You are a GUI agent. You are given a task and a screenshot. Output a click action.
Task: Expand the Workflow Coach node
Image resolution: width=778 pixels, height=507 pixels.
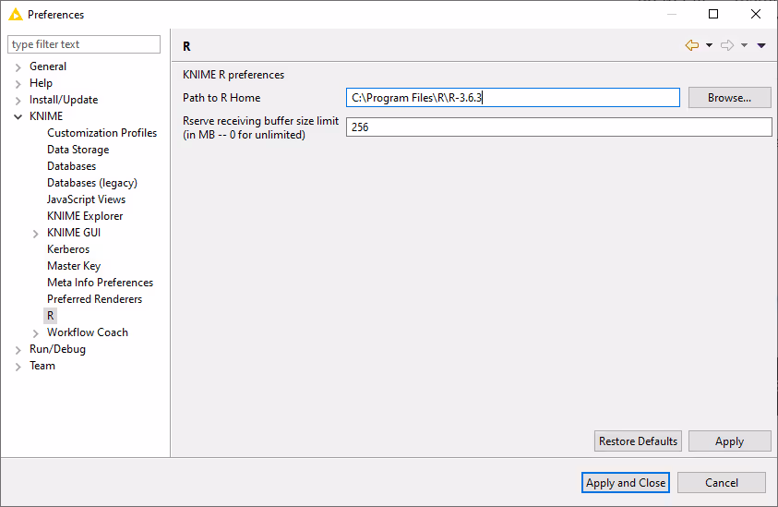pyautogui.click(x=36, y=332)
